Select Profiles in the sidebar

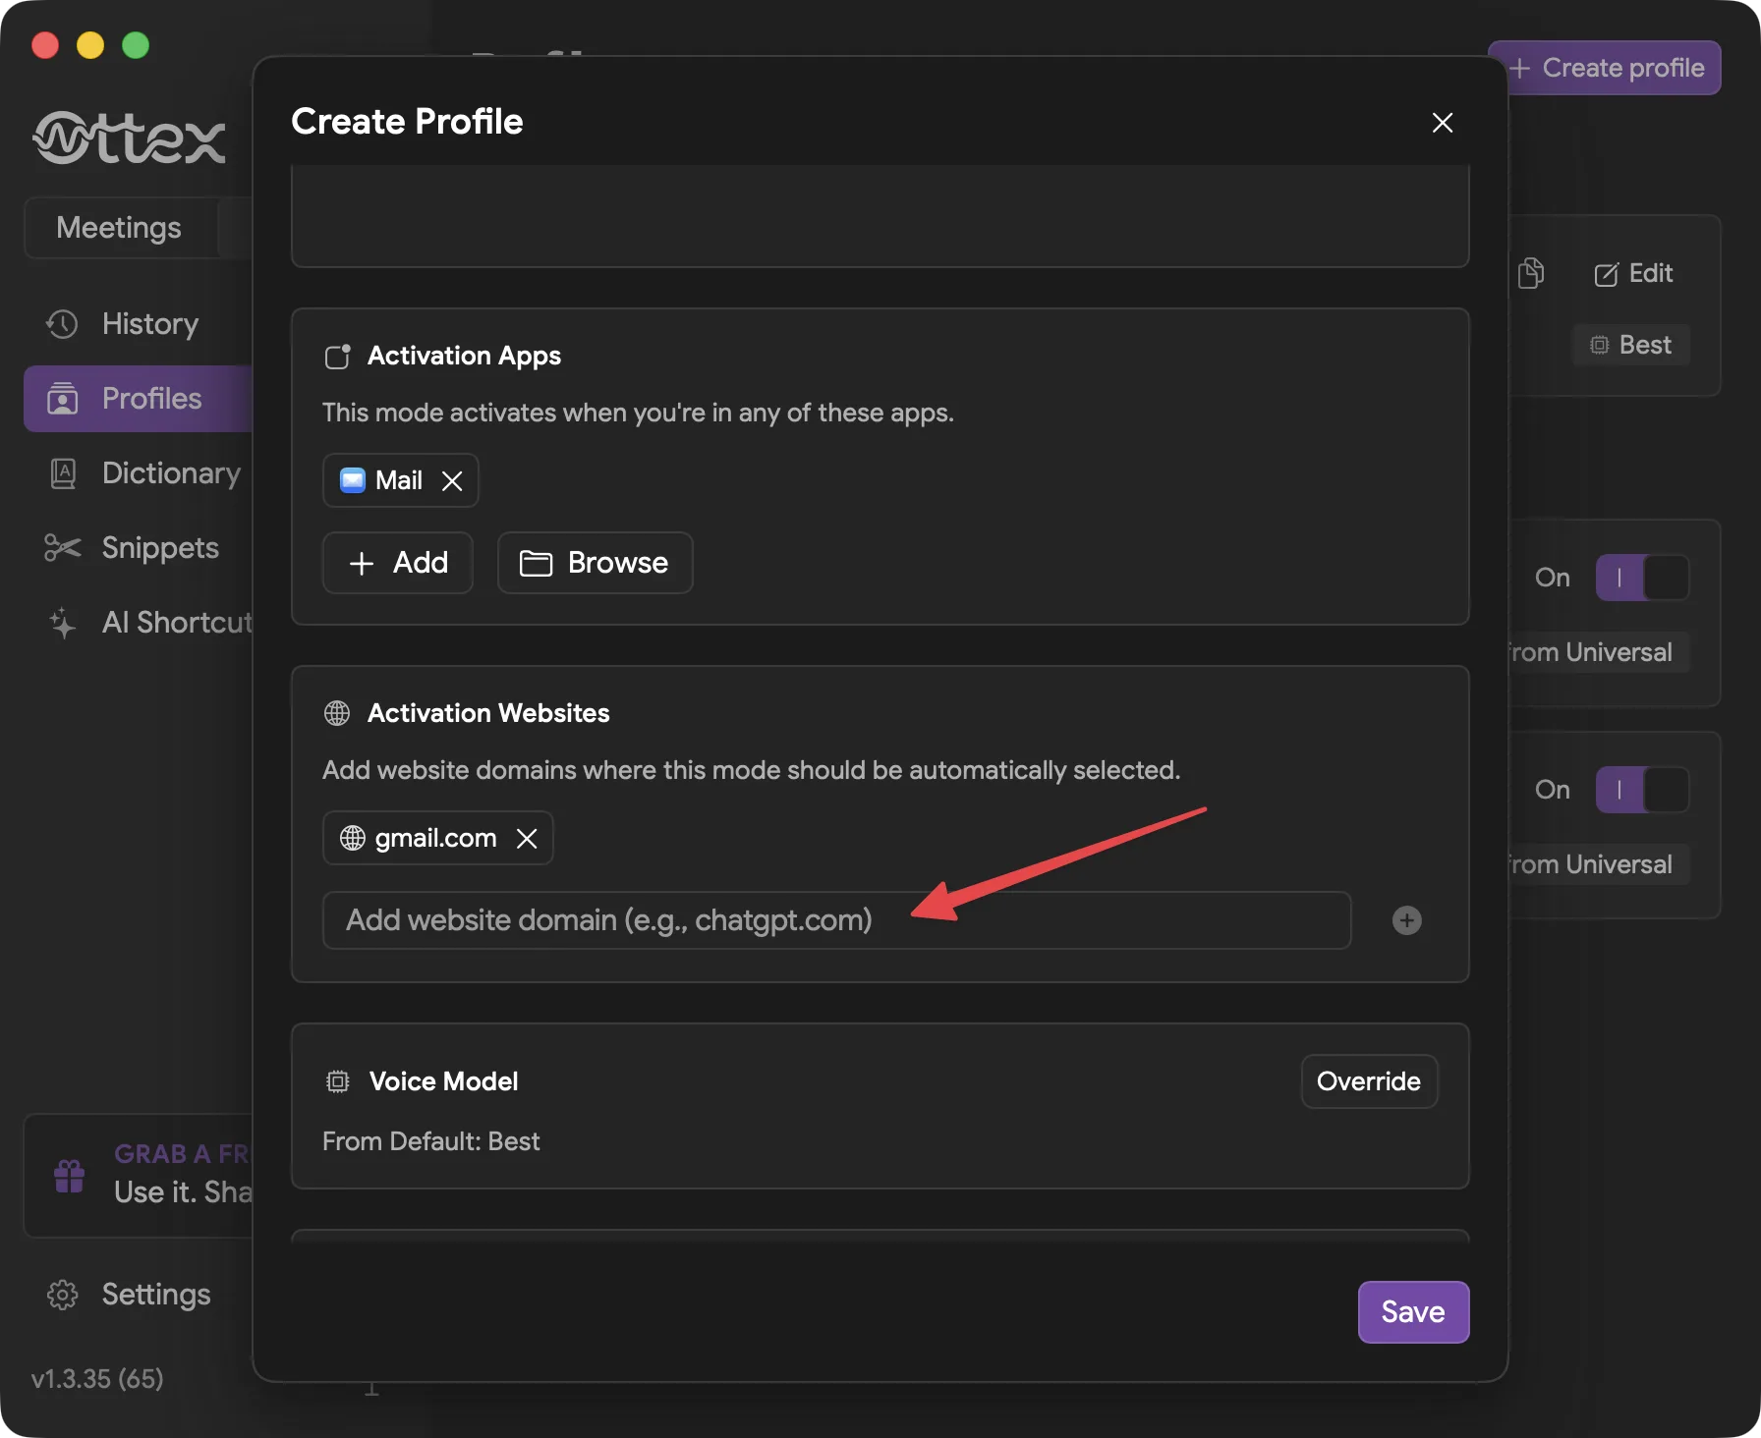click(139, 399)
